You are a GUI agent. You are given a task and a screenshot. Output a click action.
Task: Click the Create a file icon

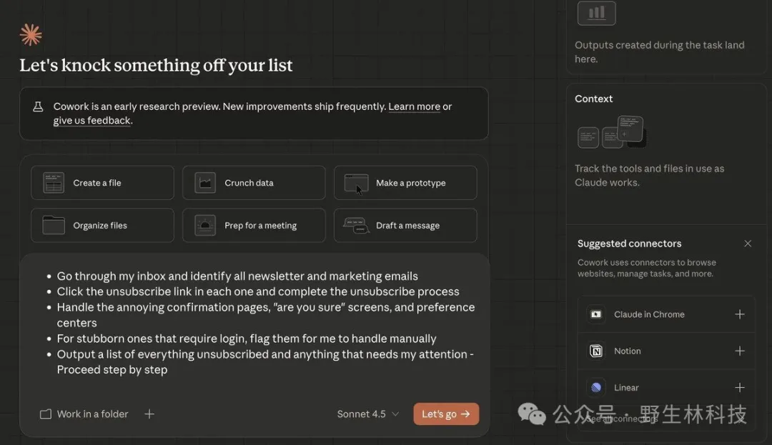tap(54, 183)
